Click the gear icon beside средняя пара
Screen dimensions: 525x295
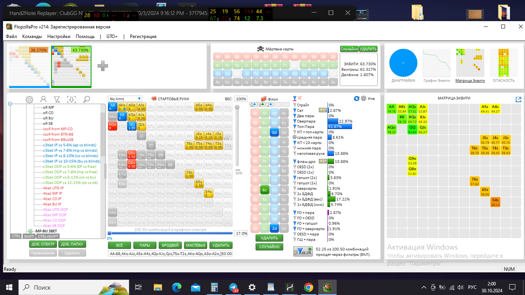[x=295, y=137]
